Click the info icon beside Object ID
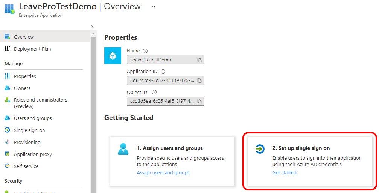 [x=154, y=92]
